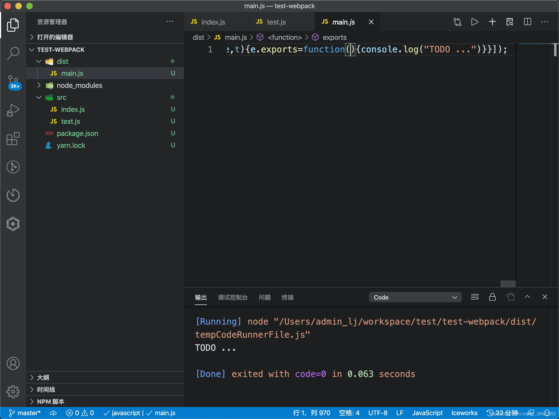Open the 终端 terminal tab
559x419 pixels.
click(288, 297)
